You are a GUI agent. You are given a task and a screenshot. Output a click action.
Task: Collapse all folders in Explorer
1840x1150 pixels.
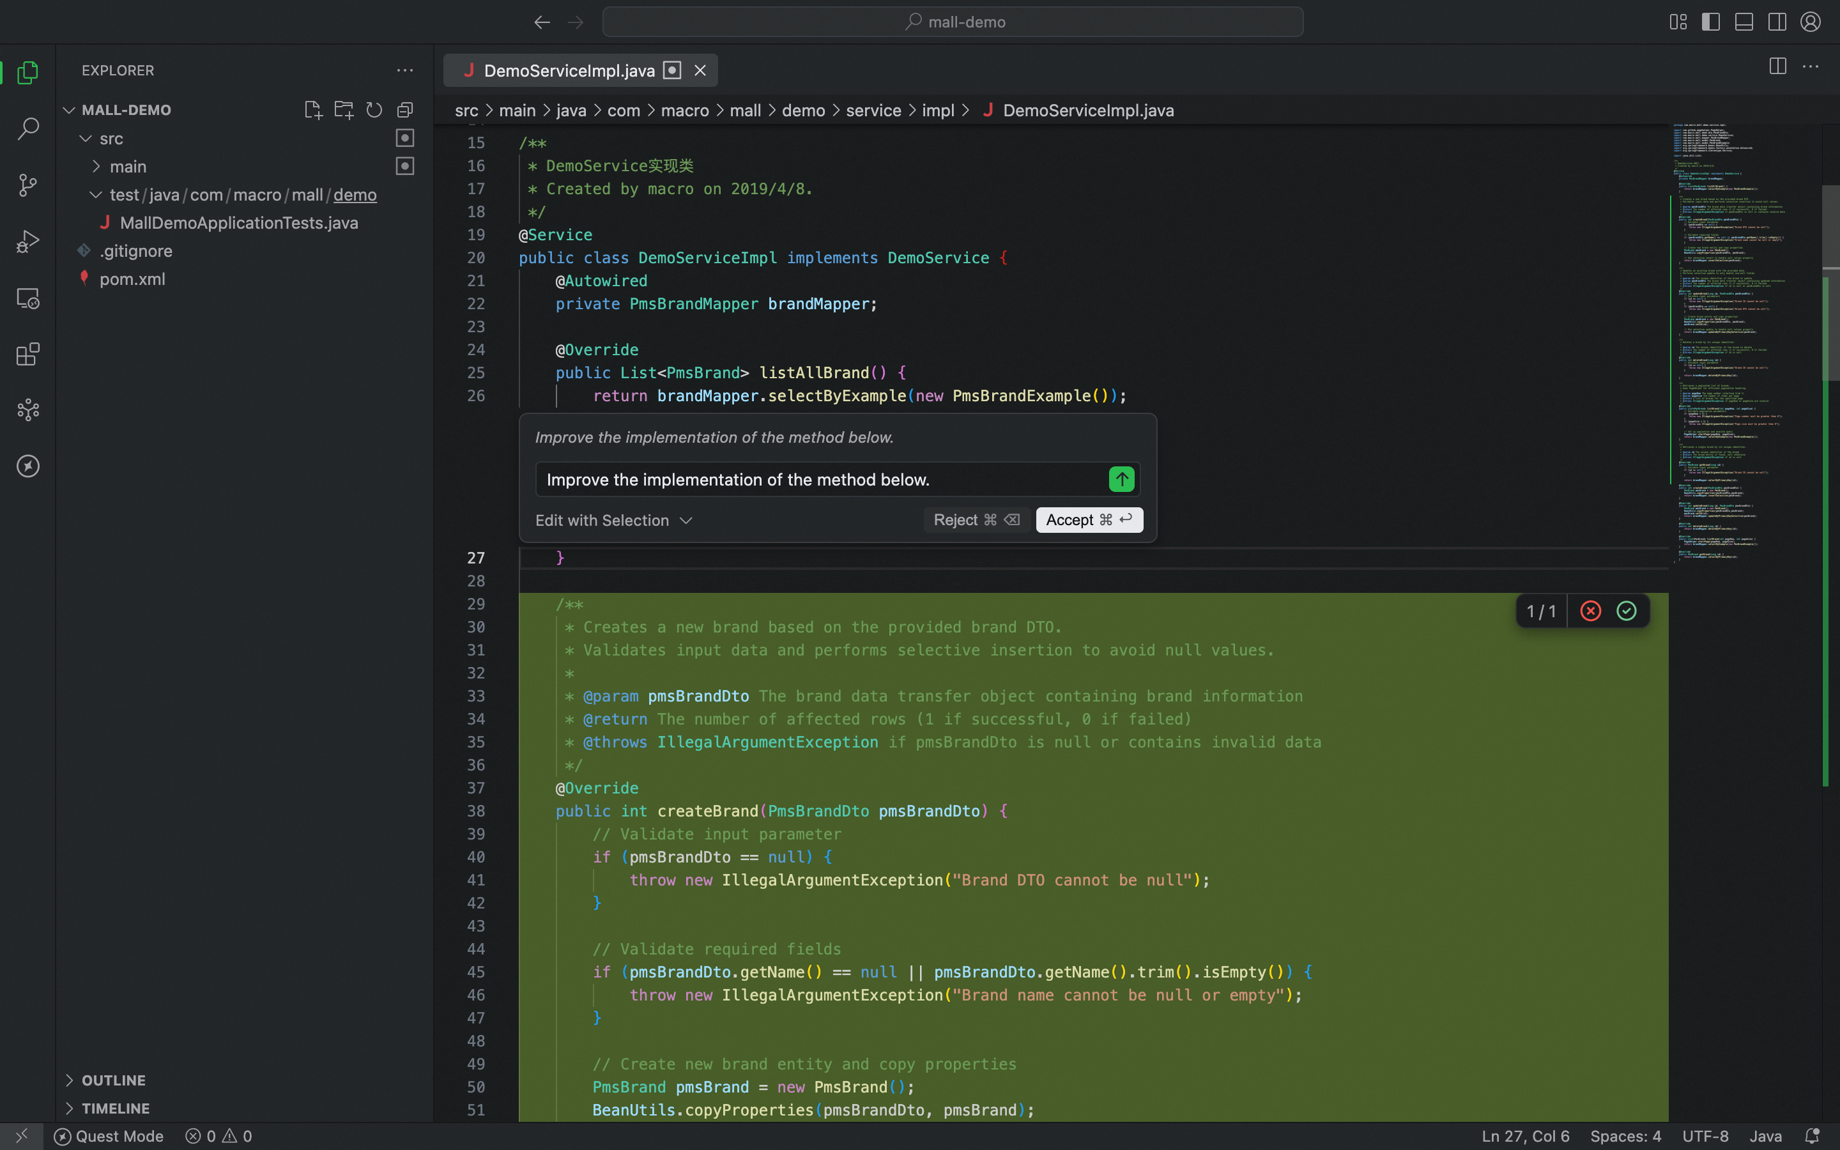click(405, 109)
